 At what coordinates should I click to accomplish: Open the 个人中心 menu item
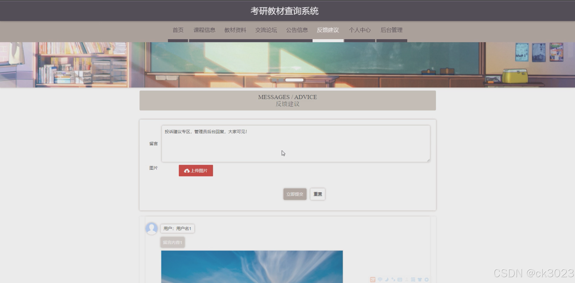pos(360,30)
